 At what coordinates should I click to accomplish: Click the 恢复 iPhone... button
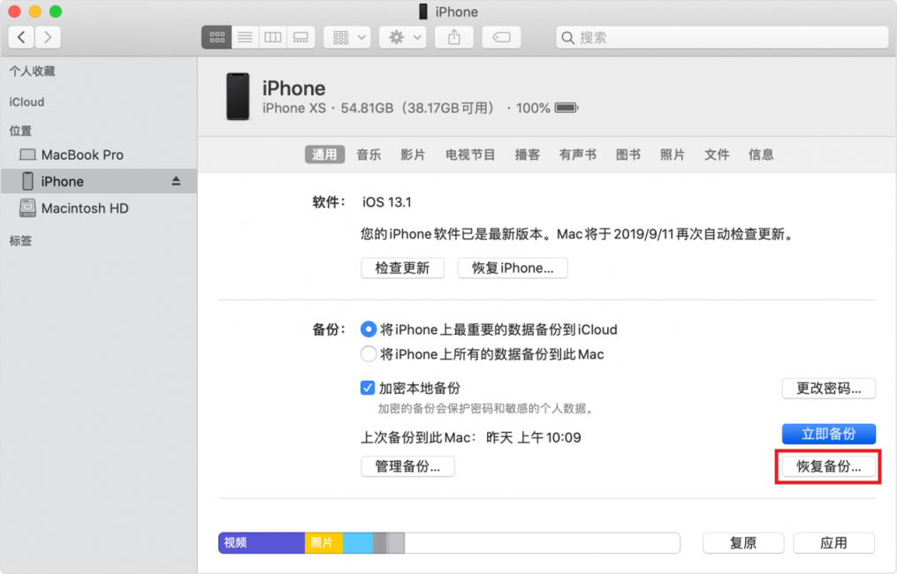[x=513, y=268]
